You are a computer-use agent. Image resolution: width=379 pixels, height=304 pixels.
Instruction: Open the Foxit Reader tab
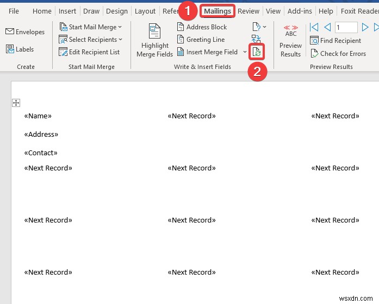click(359, 11)
